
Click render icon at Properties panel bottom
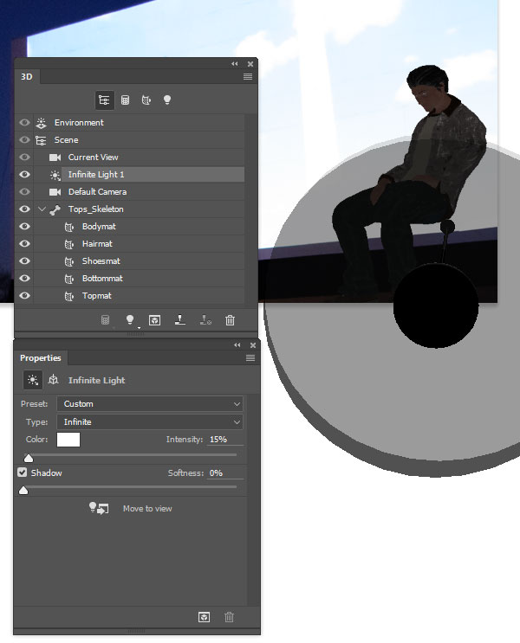point(204,617)
